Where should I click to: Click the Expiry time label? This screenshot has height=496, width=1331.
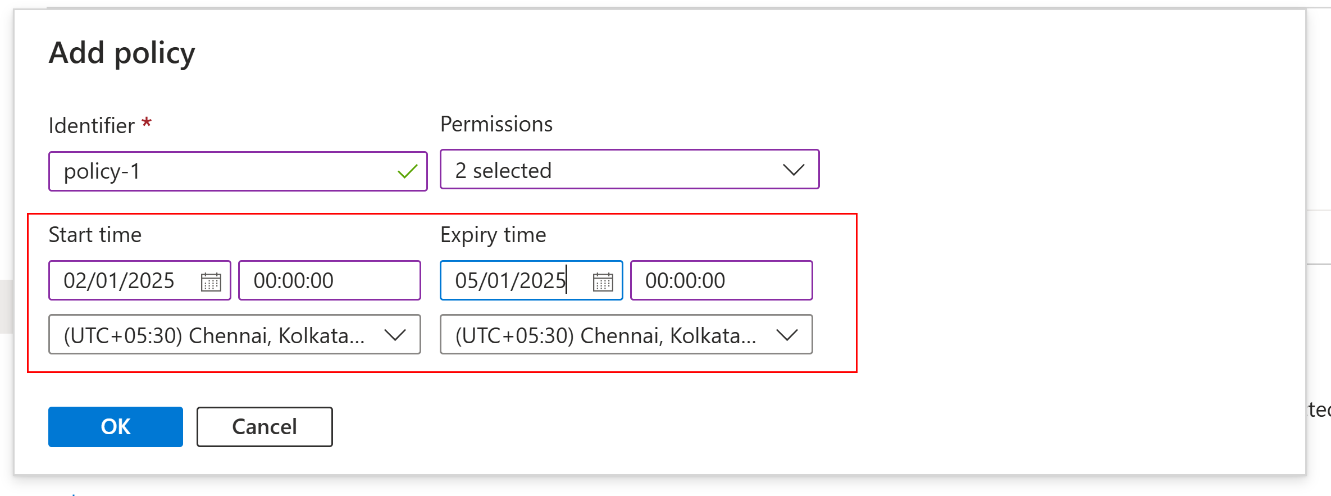[x=493, y=235]
